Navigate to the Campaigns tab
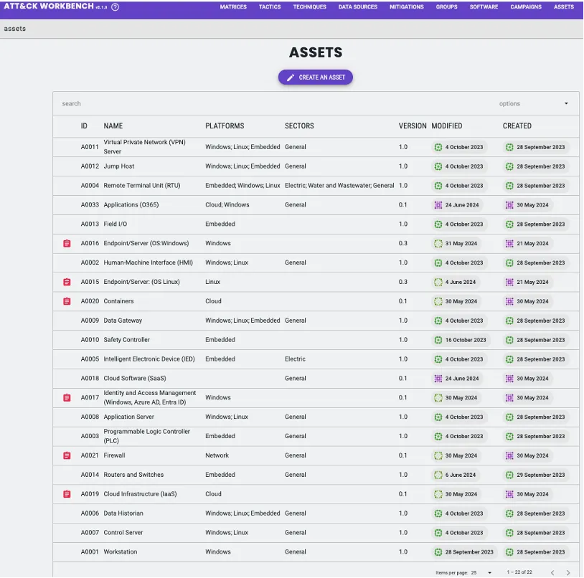This screenshot has width=584, height=578. click(x=526, y=7)
